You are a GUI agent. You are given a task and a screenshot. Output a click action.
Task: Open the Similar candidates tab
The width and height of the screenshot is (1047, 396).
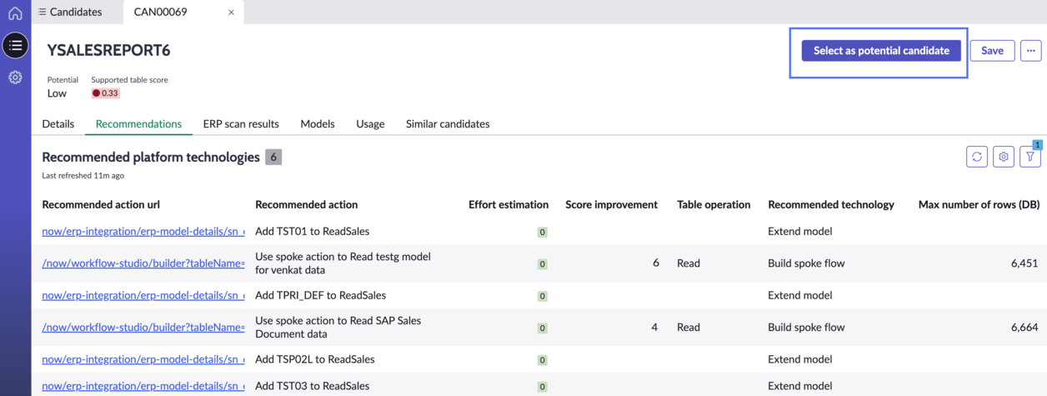[448, 123]
